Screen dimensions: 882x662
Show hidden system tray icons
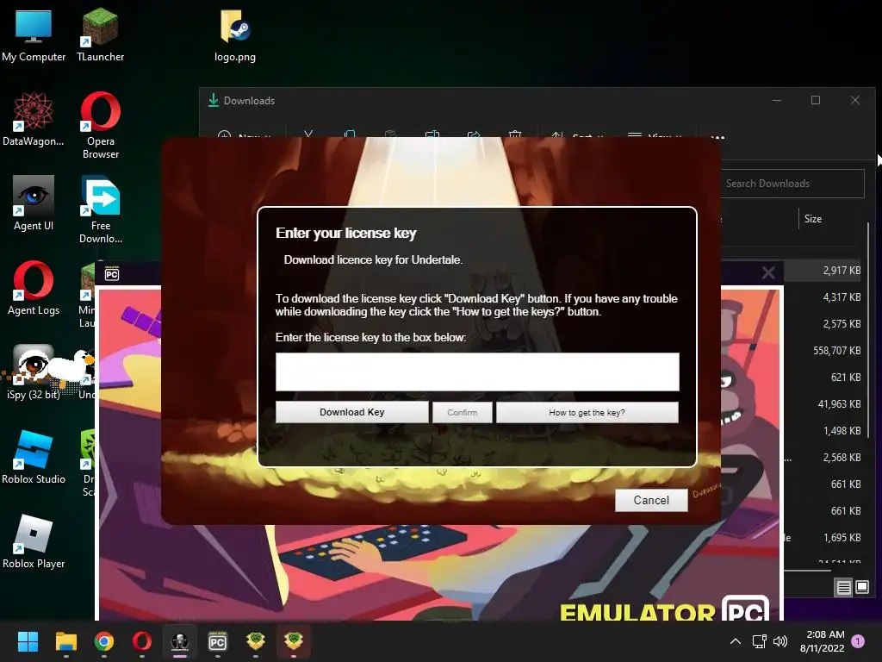(736, 641)
